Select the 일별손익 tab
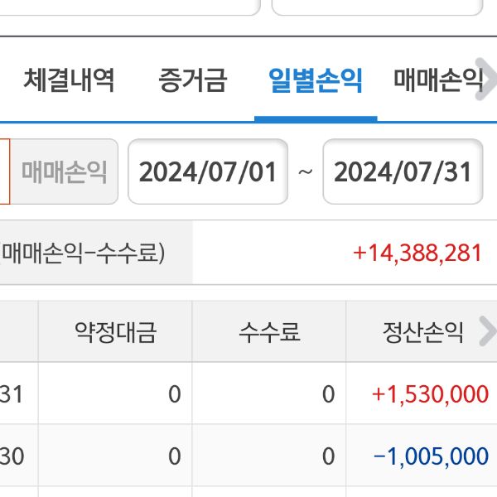 coord(316,80)
